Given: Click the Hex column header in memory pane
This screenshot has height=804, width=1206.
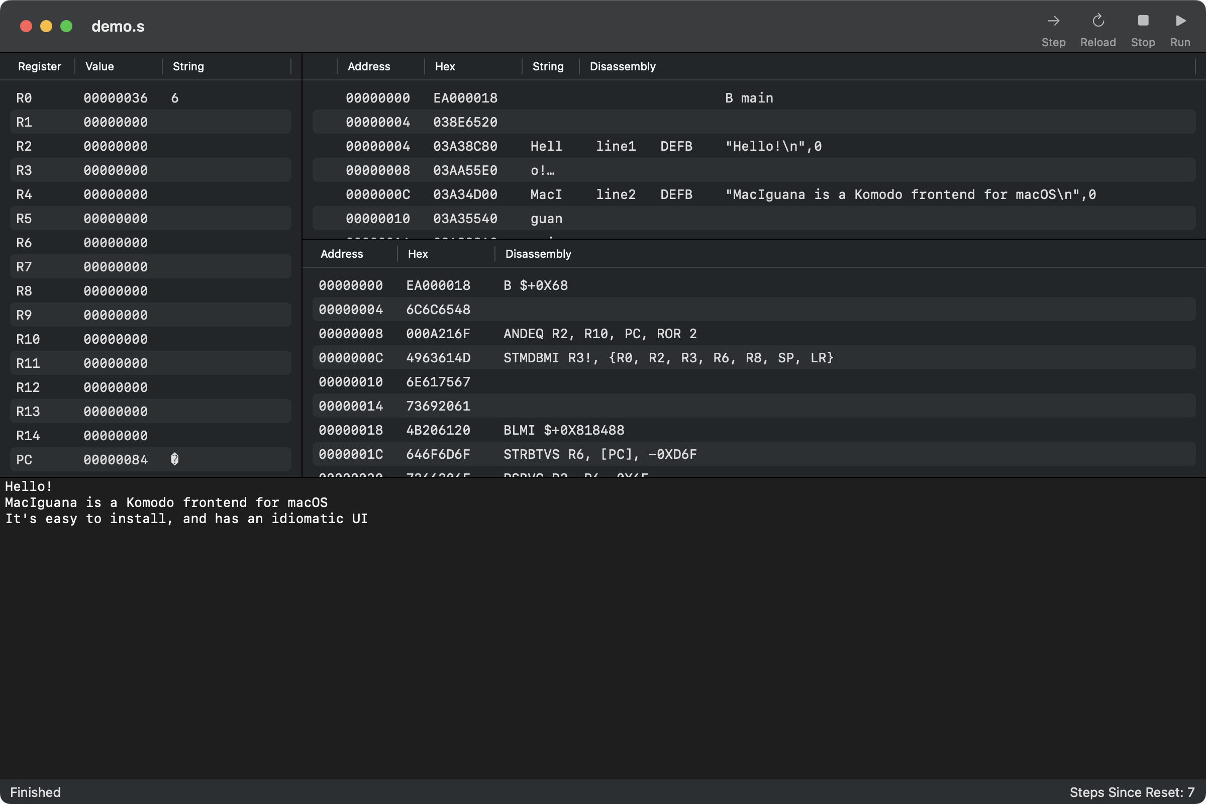Looking at the screenshot, I should 418,254.
